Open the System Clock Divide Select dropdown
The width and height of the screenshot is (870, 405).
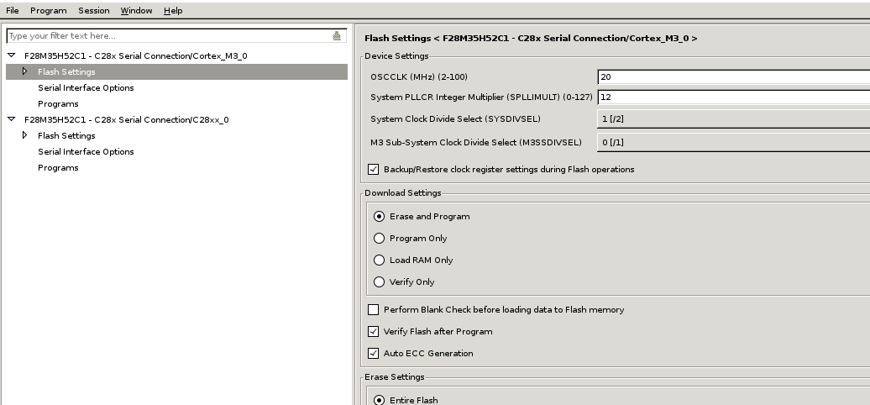click(x=733, y=118)
